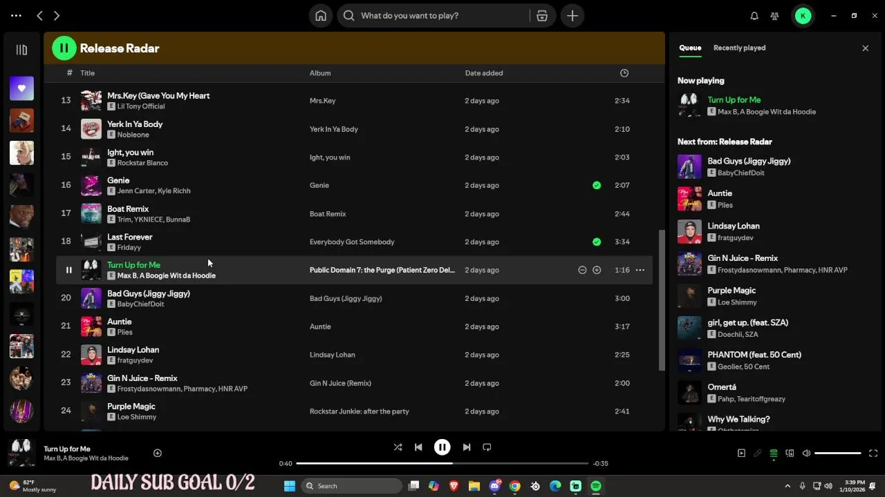Mute volume with the speaker icon
Image resolution: width=885 pixels, height=497 pixels.
pyautogui.click(x=806, y=454)
